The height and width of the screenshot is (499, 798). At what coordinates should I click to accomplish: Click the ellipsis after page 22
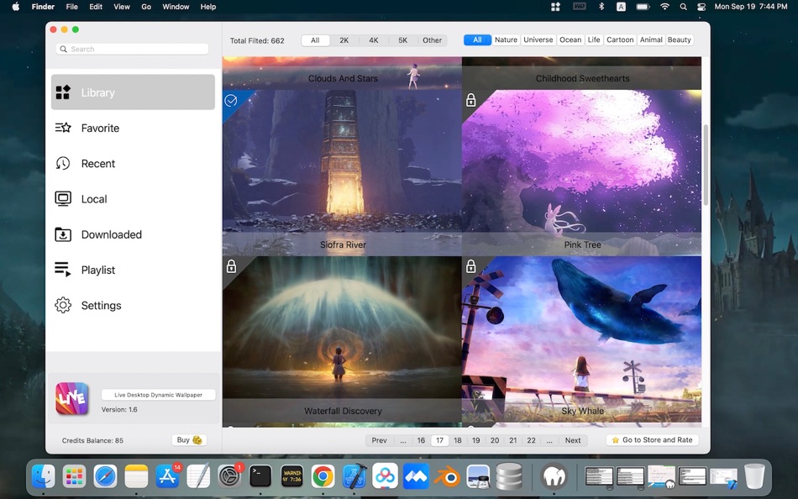(x=549, y=440)
